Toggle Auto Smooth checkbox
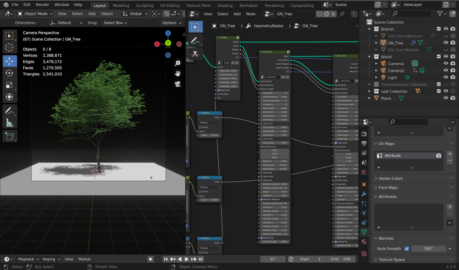This screenshot has width=459, height=270. coord(406,249)
